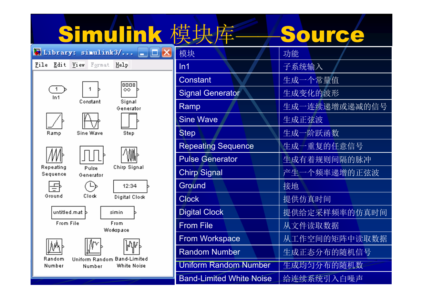Select the From Workspace block simin
The height and width of the screenshot is (299, 423).
click(x=118, y=213)
